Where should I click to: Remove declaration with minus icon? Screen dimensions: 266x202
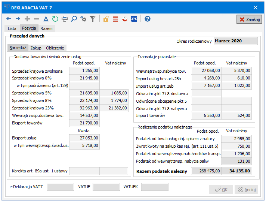click(37, 19)
